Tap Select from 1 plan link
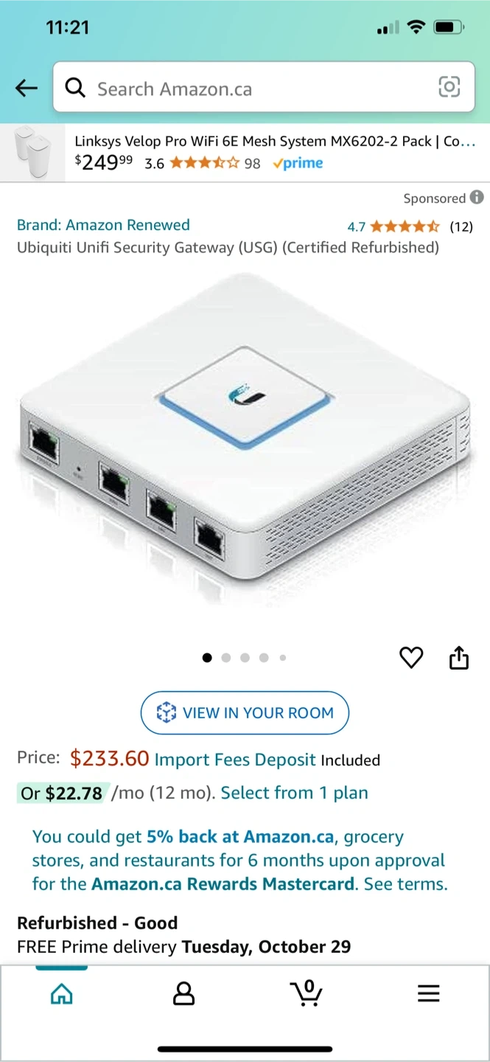Screen dimensions: 490x1062 294,793
